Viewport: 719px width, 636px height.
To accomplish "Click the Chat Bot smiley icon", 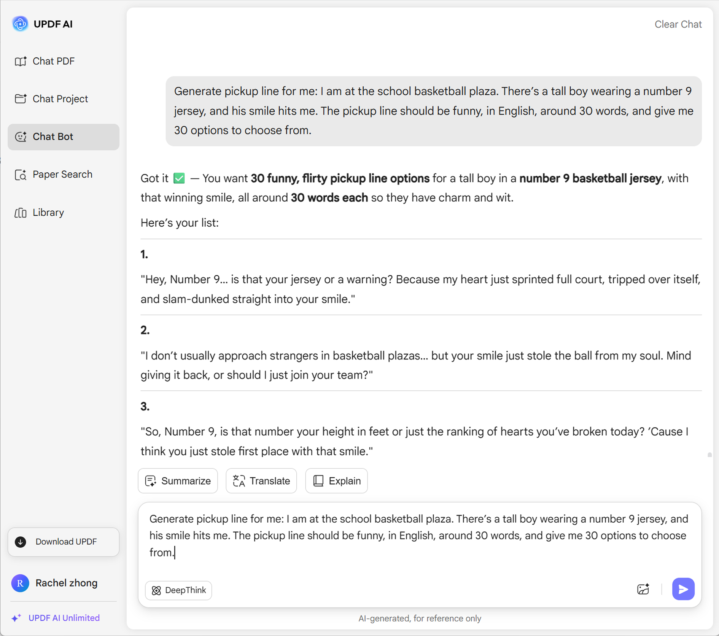I will click(21, 137).
